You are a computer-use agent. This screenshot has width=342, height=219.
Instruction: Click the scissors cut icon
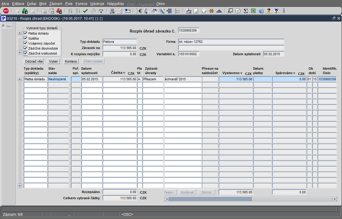point(139,11)
